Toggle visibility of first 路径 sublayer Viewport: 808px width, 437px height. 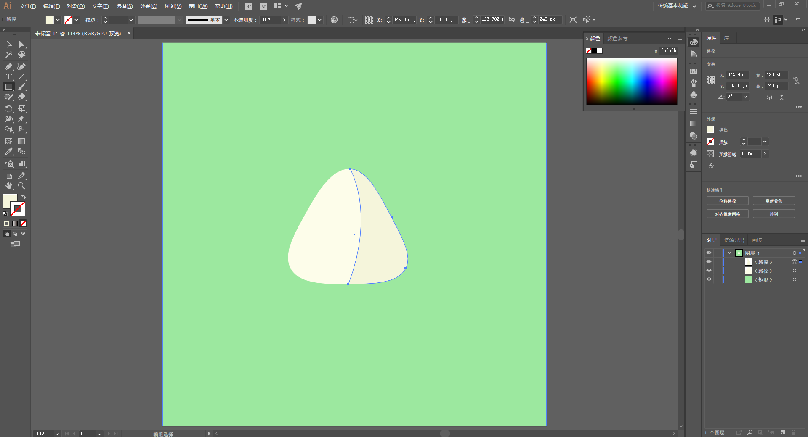click(x=709, y=262)
